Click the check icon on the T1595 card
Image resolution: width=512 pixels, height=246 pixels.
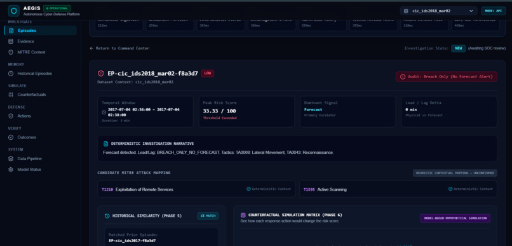coord(450,189)
